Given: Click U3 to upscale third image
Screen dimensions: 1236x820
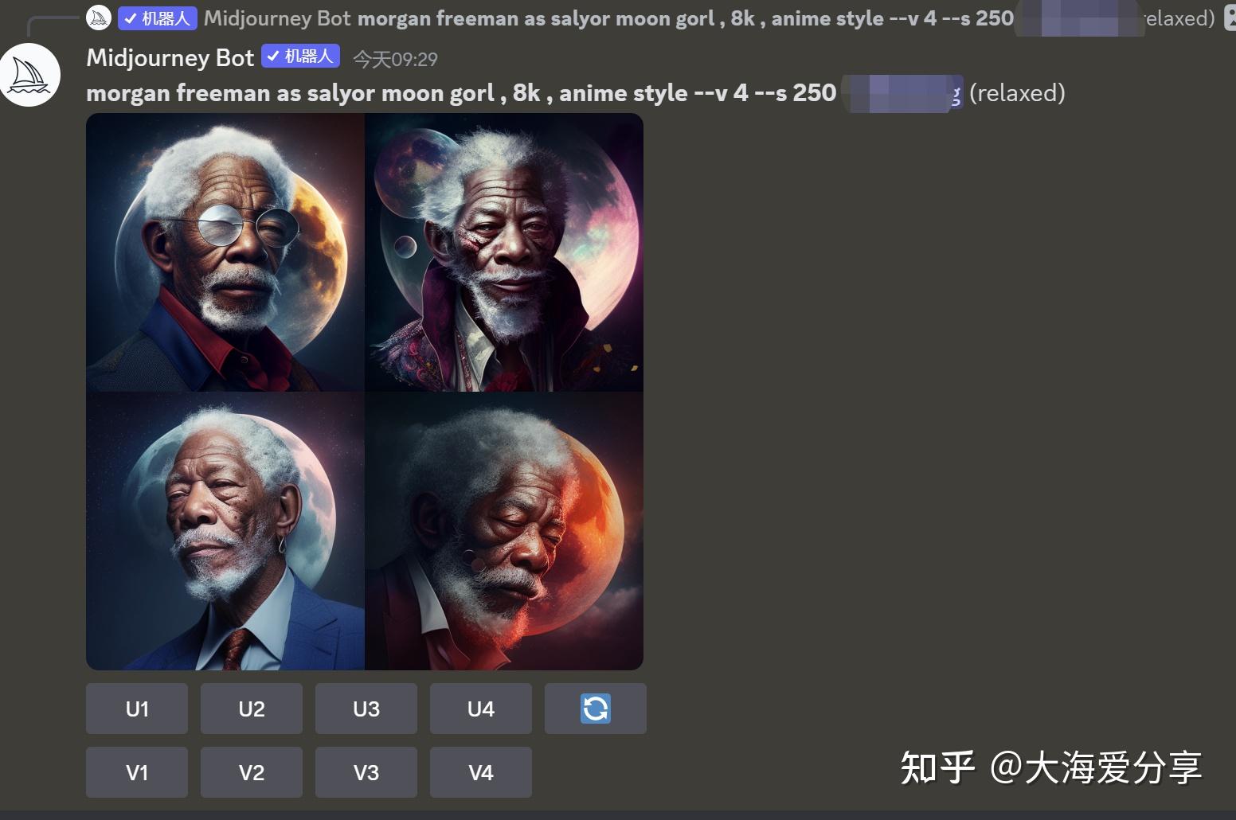Looking at the screenshot, I should [366, 709].
